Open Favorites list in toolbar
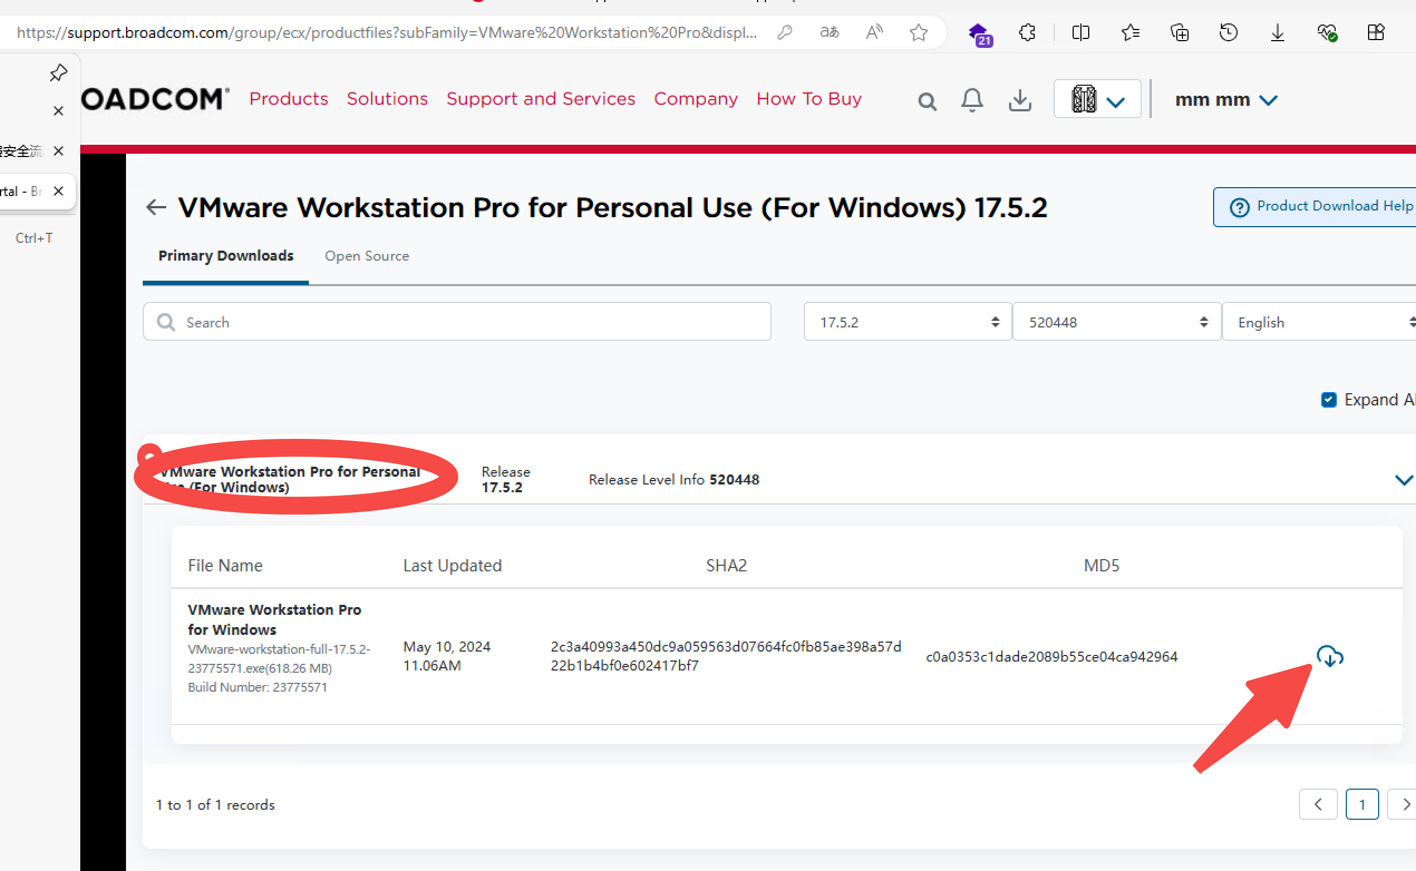1416x871 pixels. click(1130, 32)
